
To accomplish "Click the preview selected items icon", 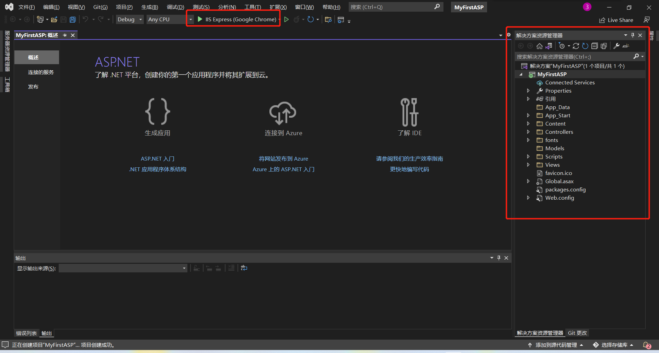I will pyautogui.click(x=626, y=46).
